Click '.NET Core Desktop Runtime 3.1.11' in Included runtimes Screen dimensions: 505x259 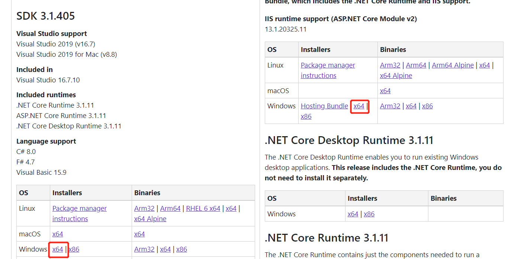[69, 126]
